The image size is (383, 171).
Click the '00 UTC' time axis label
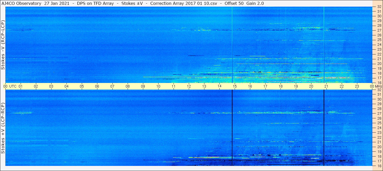pyautogui.click(x=10, y=86)
